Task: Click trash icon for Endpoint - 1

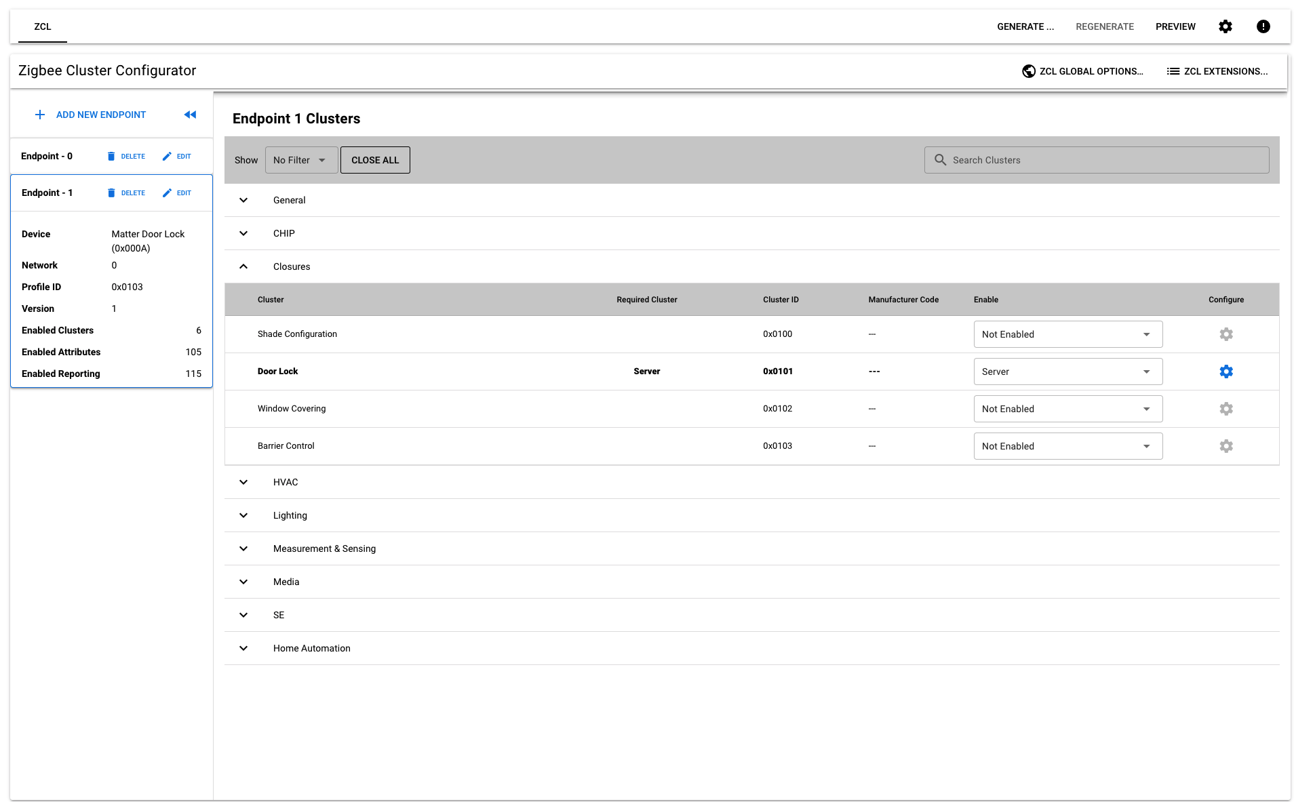Action: click(111, 193)
